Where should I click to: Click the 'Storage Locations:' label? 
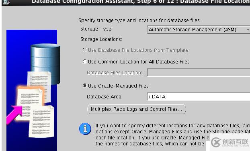101,39
